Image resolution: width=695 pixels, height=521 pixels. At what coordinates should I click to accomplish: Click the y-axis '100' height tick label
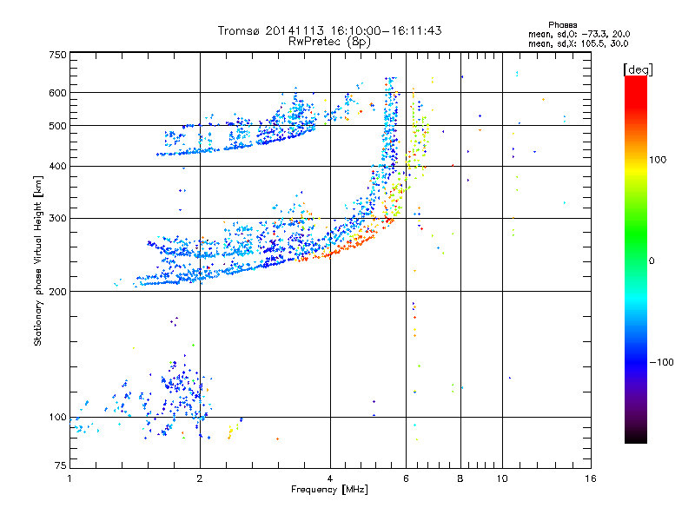tap(57, 417)
